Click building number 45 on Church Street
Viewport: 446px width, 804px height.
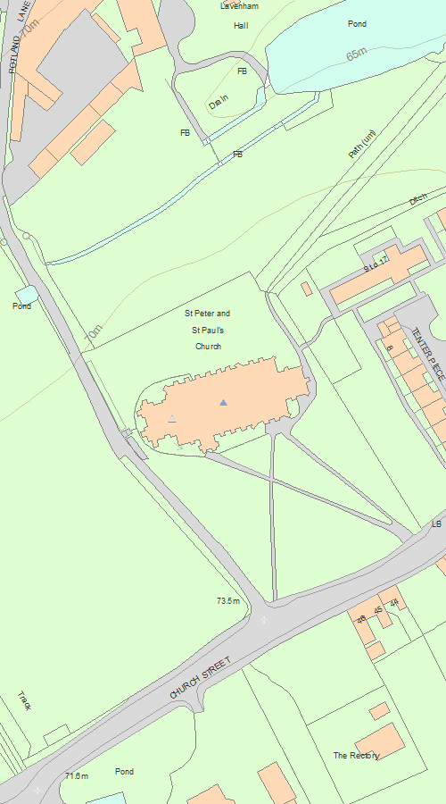point(378,610)
